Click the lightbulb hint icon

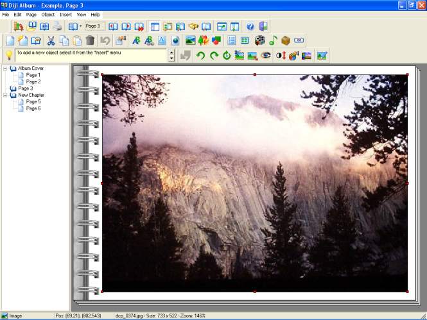(9, 56)
